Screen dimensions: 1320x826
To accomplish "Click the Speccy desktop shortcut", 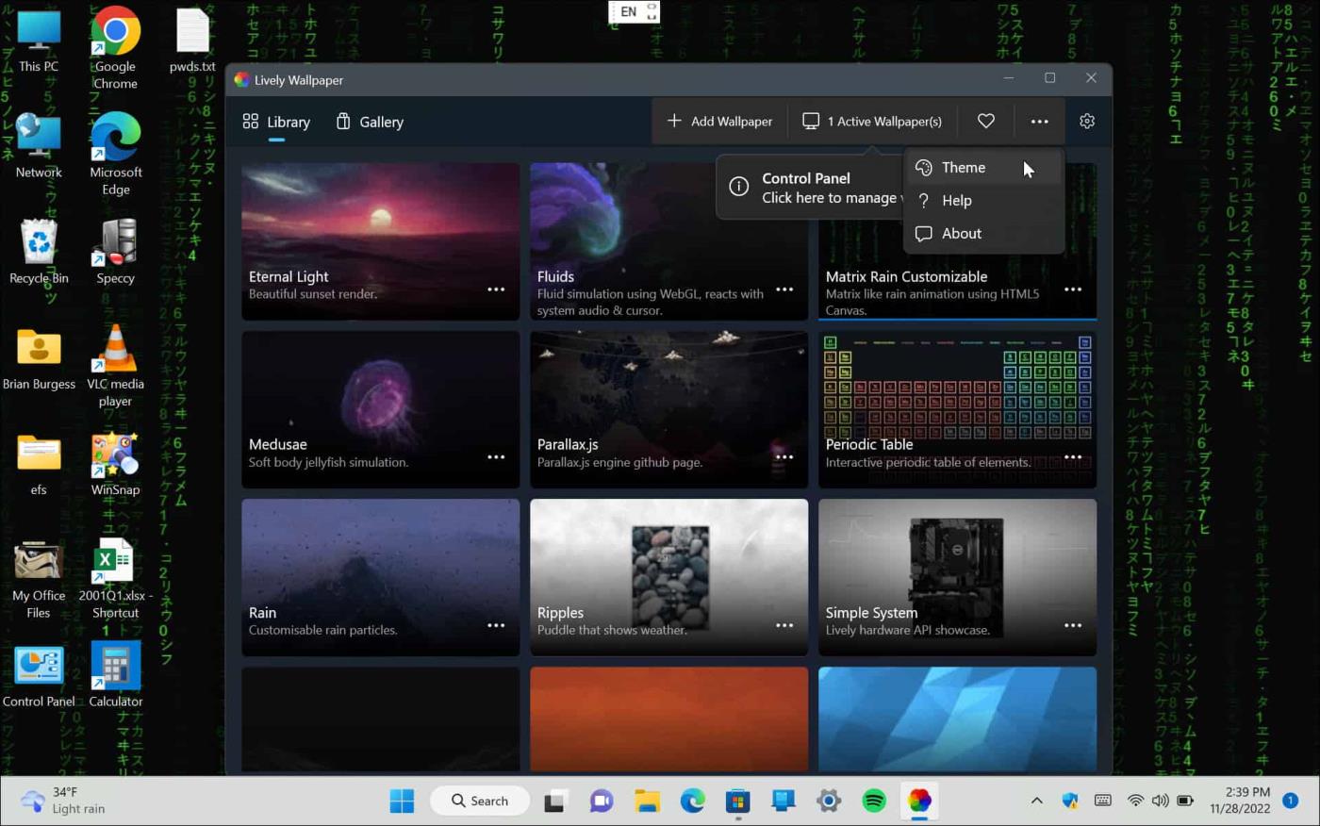I will click(x=115, y=253).
